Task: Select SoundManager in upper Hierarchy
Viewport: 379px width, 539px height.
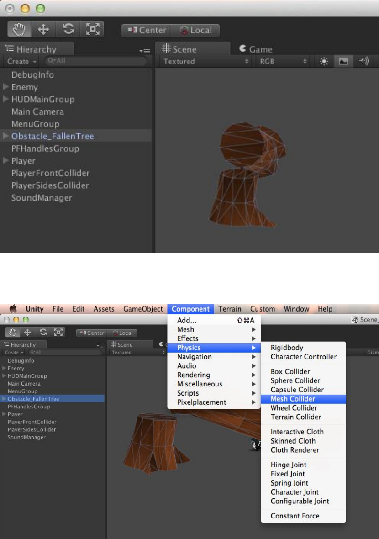Action: (76, 198)
